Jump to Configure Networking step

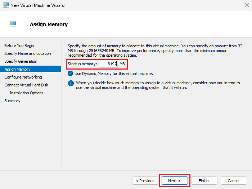23,77
